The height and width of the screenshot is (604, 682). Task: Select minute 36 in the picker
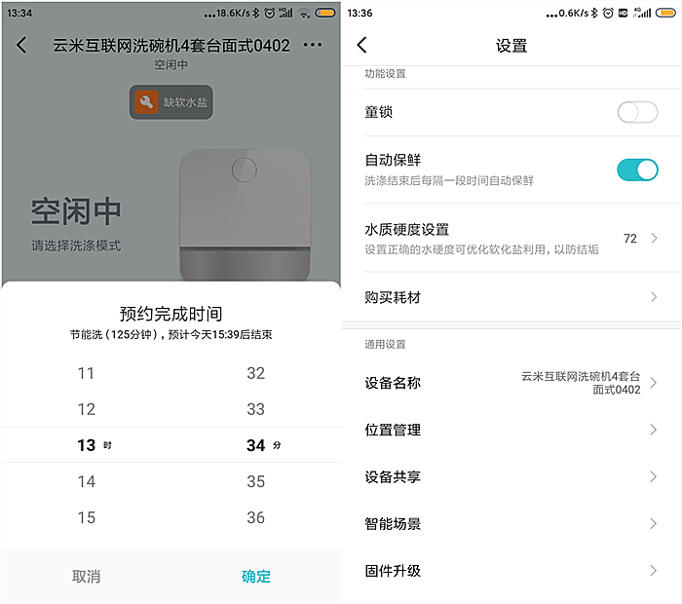255,517
